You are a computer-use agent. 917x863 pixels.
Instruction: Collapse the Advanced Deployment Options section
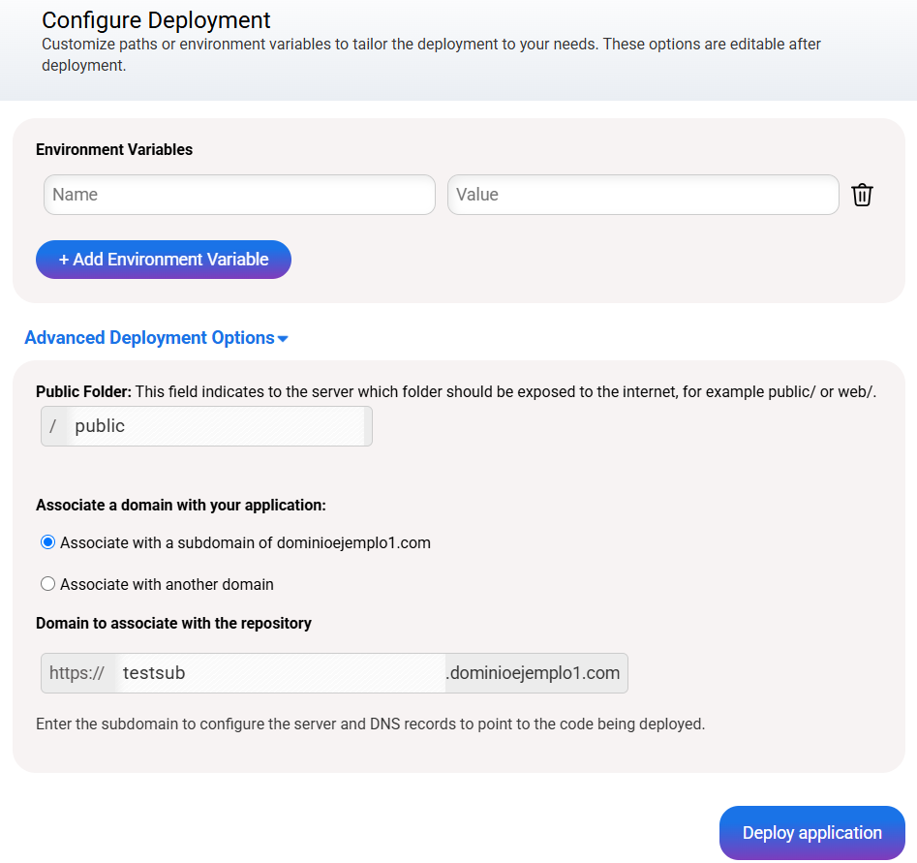coord(149,338)
